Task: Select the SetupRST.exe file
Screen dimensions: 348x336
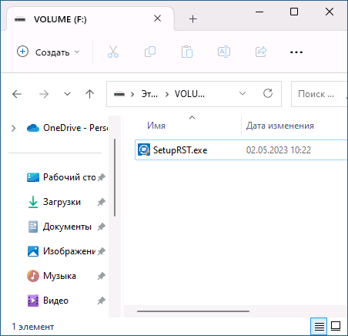Action: [180, 150]
